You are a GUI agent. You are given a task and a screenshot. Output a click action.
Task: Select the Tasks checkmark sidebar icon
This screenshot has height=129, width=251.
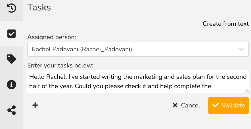coord(11,34)
